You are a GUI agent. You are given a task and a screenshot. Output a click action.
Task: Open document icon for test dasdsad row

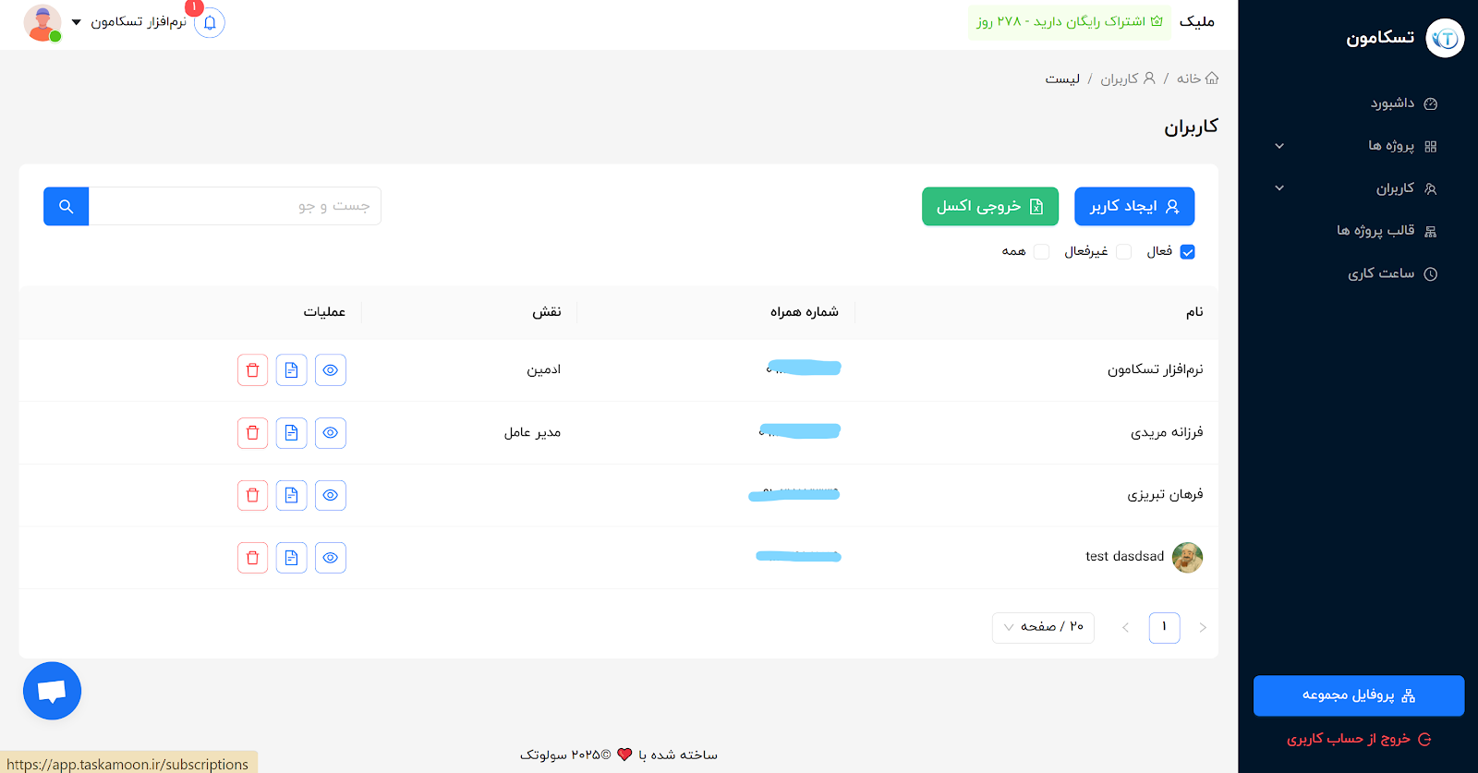(291, 558)
